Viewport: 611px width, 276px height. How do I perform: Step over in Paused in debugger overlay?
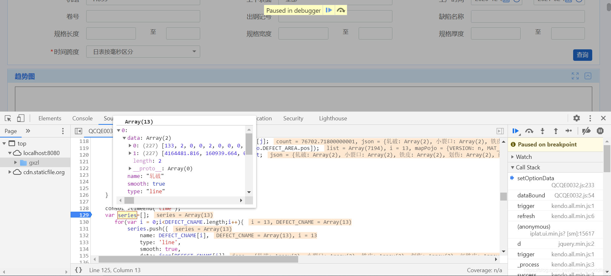click(x=341, y=10)
